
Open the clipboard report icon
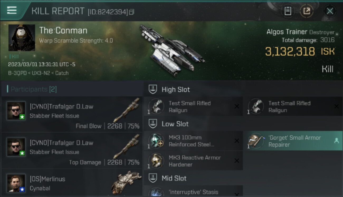288,11
